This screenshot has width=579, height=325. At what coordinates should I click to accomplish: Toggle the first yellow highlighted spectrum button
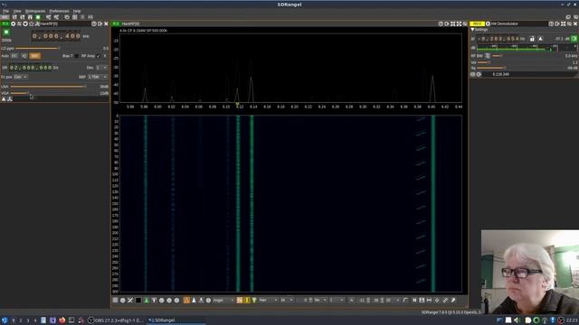point(239,301)
